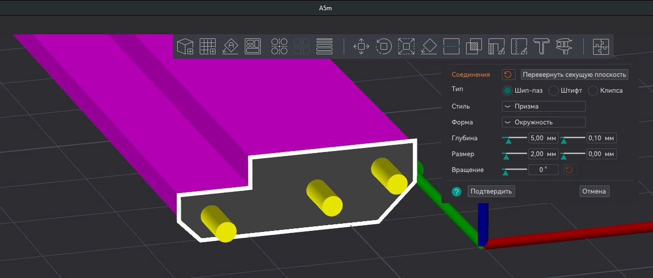Click the Add object cube icon
This screenshot has height=278, width=653.
tap(185, 47)
